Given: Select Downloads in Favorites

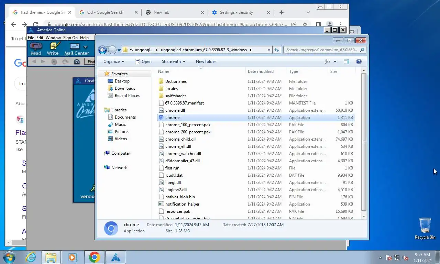Looking at the screenshot, I should [125, 88].
